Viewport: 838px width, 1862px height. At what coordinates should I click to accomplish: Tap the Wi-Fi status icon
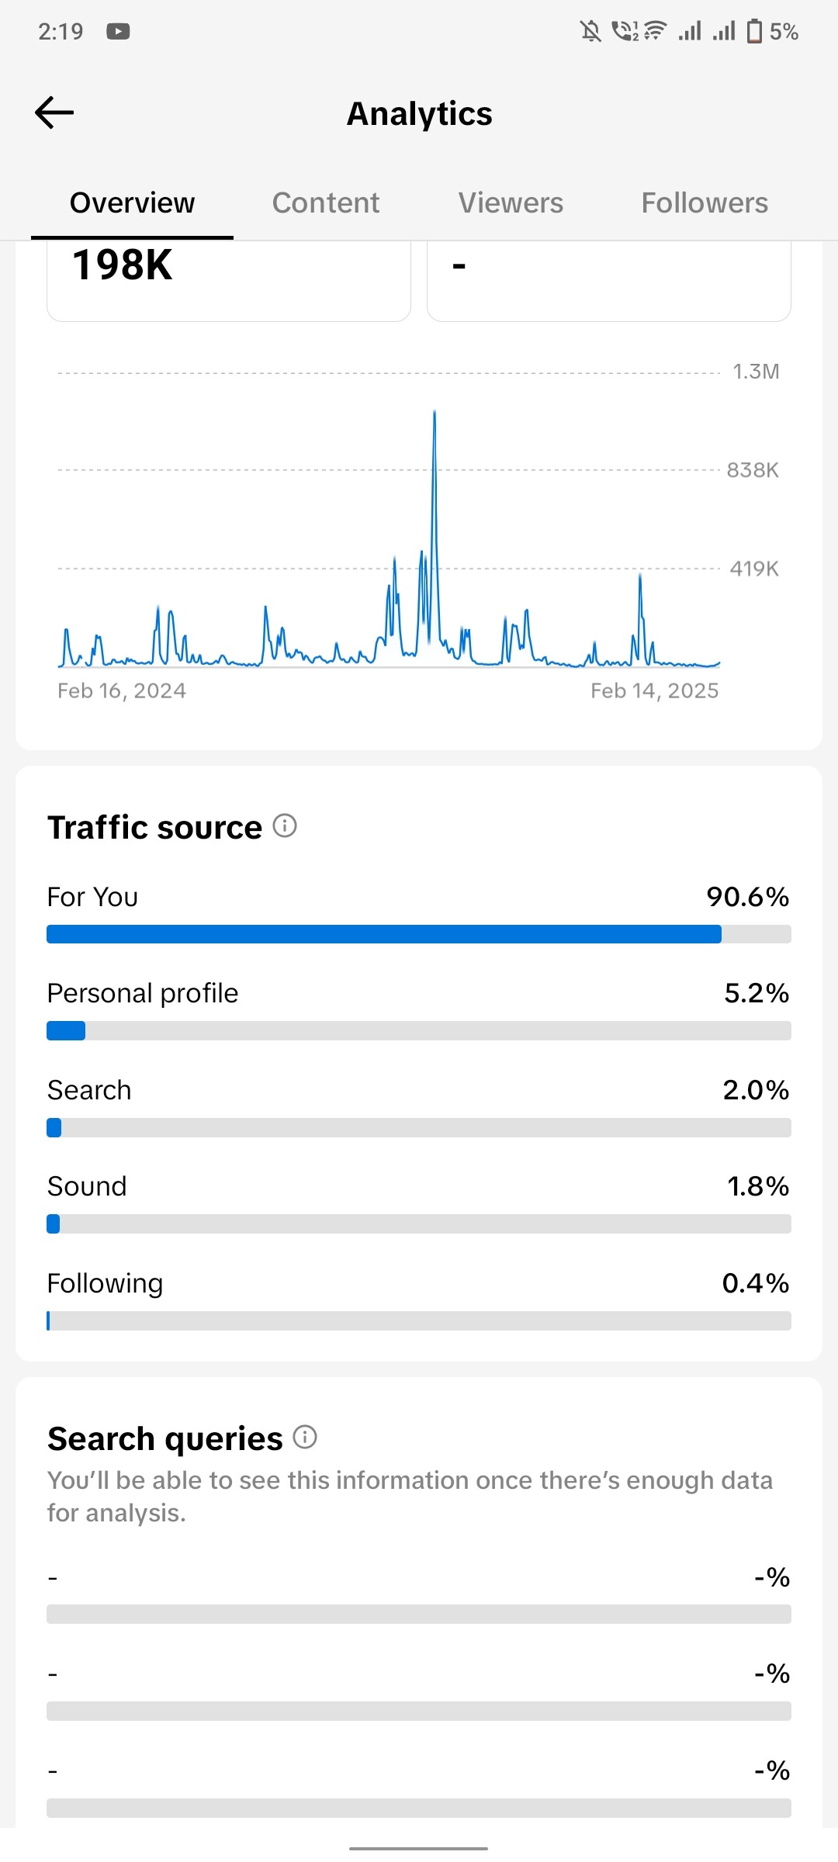(x=656, y=32)
